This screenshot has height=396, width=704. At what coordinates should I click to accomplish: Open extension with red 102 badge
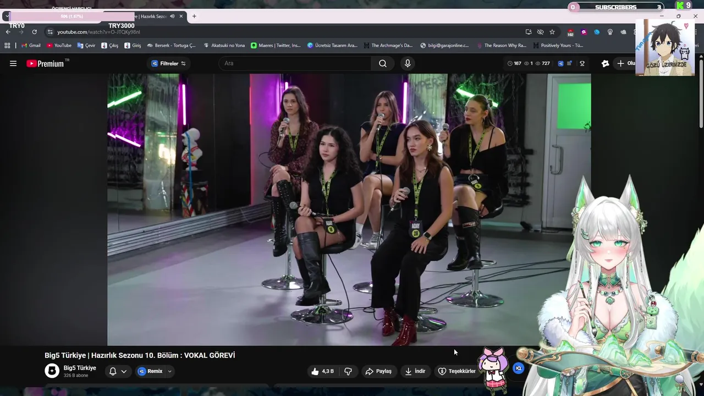tap(570, 32)
